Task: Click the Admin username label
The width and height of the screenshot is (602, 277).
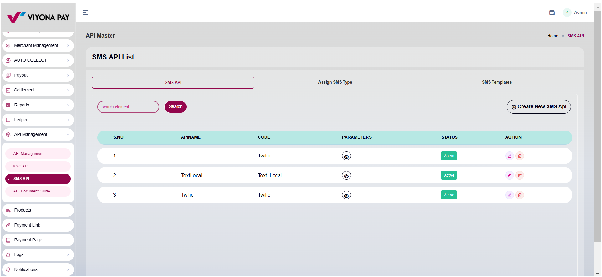Action: click(580, 13)
